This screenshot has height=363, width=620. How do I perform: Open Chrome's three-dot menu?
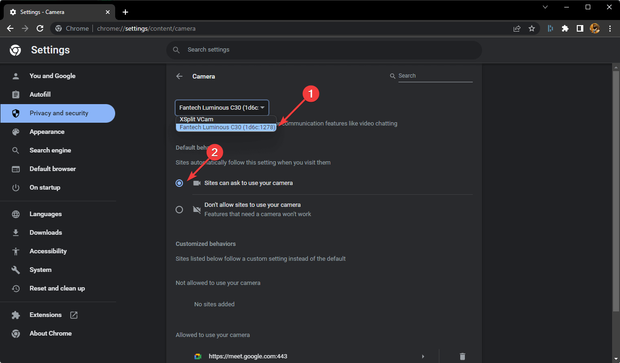click(610, 28)
